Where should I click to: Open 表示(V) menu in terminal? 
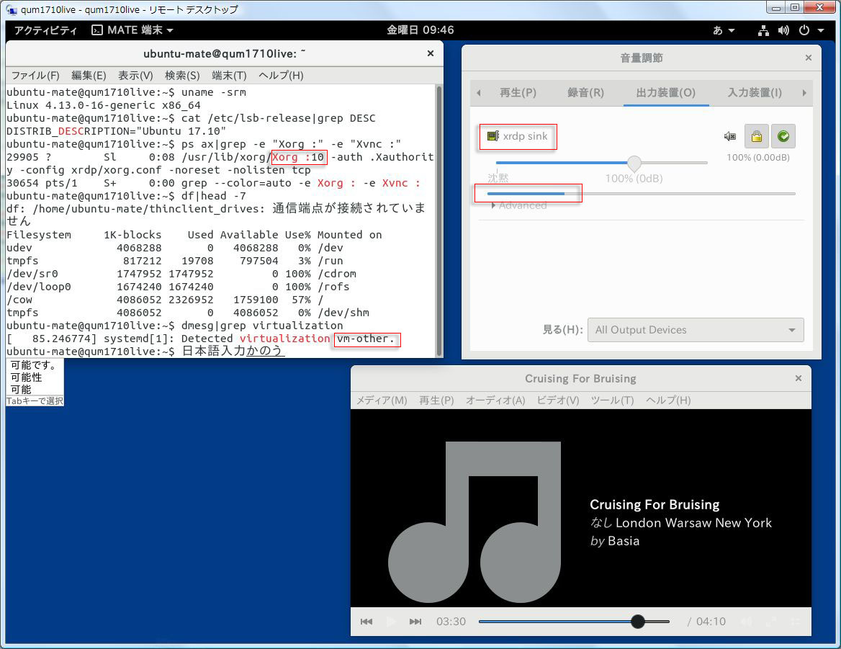tap(135, 75)
